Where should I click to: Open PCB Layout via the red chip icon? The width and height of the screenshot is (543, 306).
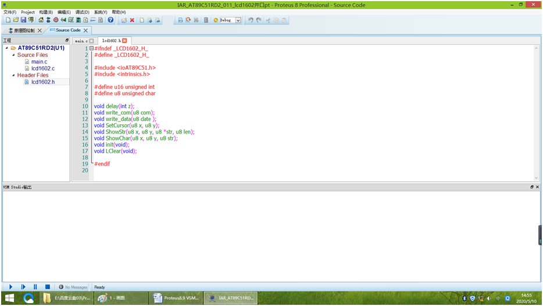(56, 20)
